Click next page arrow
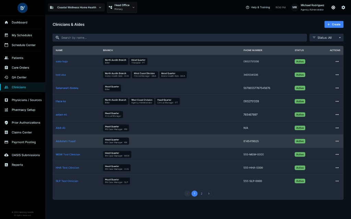 click(209, 194)
